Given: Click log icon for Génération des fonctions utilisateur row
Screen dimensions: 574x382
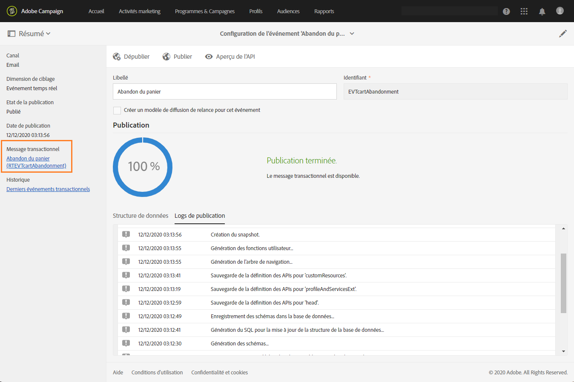Looking at the screenshot, I should click(126, 248).
